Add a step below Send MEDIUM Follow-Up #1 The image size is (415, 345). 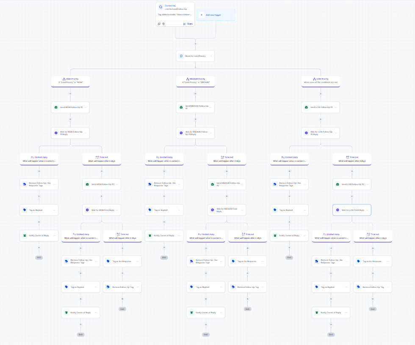(196, 119)
